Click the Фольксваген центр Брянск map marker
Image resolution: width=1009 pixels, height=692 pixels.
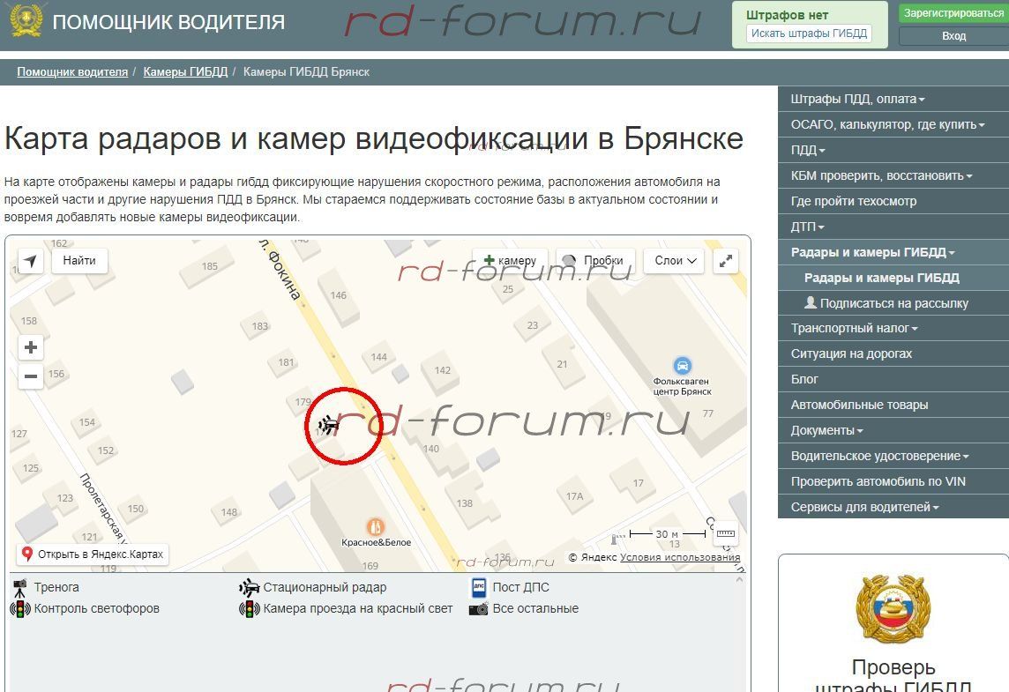682,366
